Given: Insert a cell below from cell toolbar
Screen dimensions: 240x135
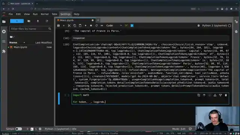Looking at the screenshot, I should point(220,95).
